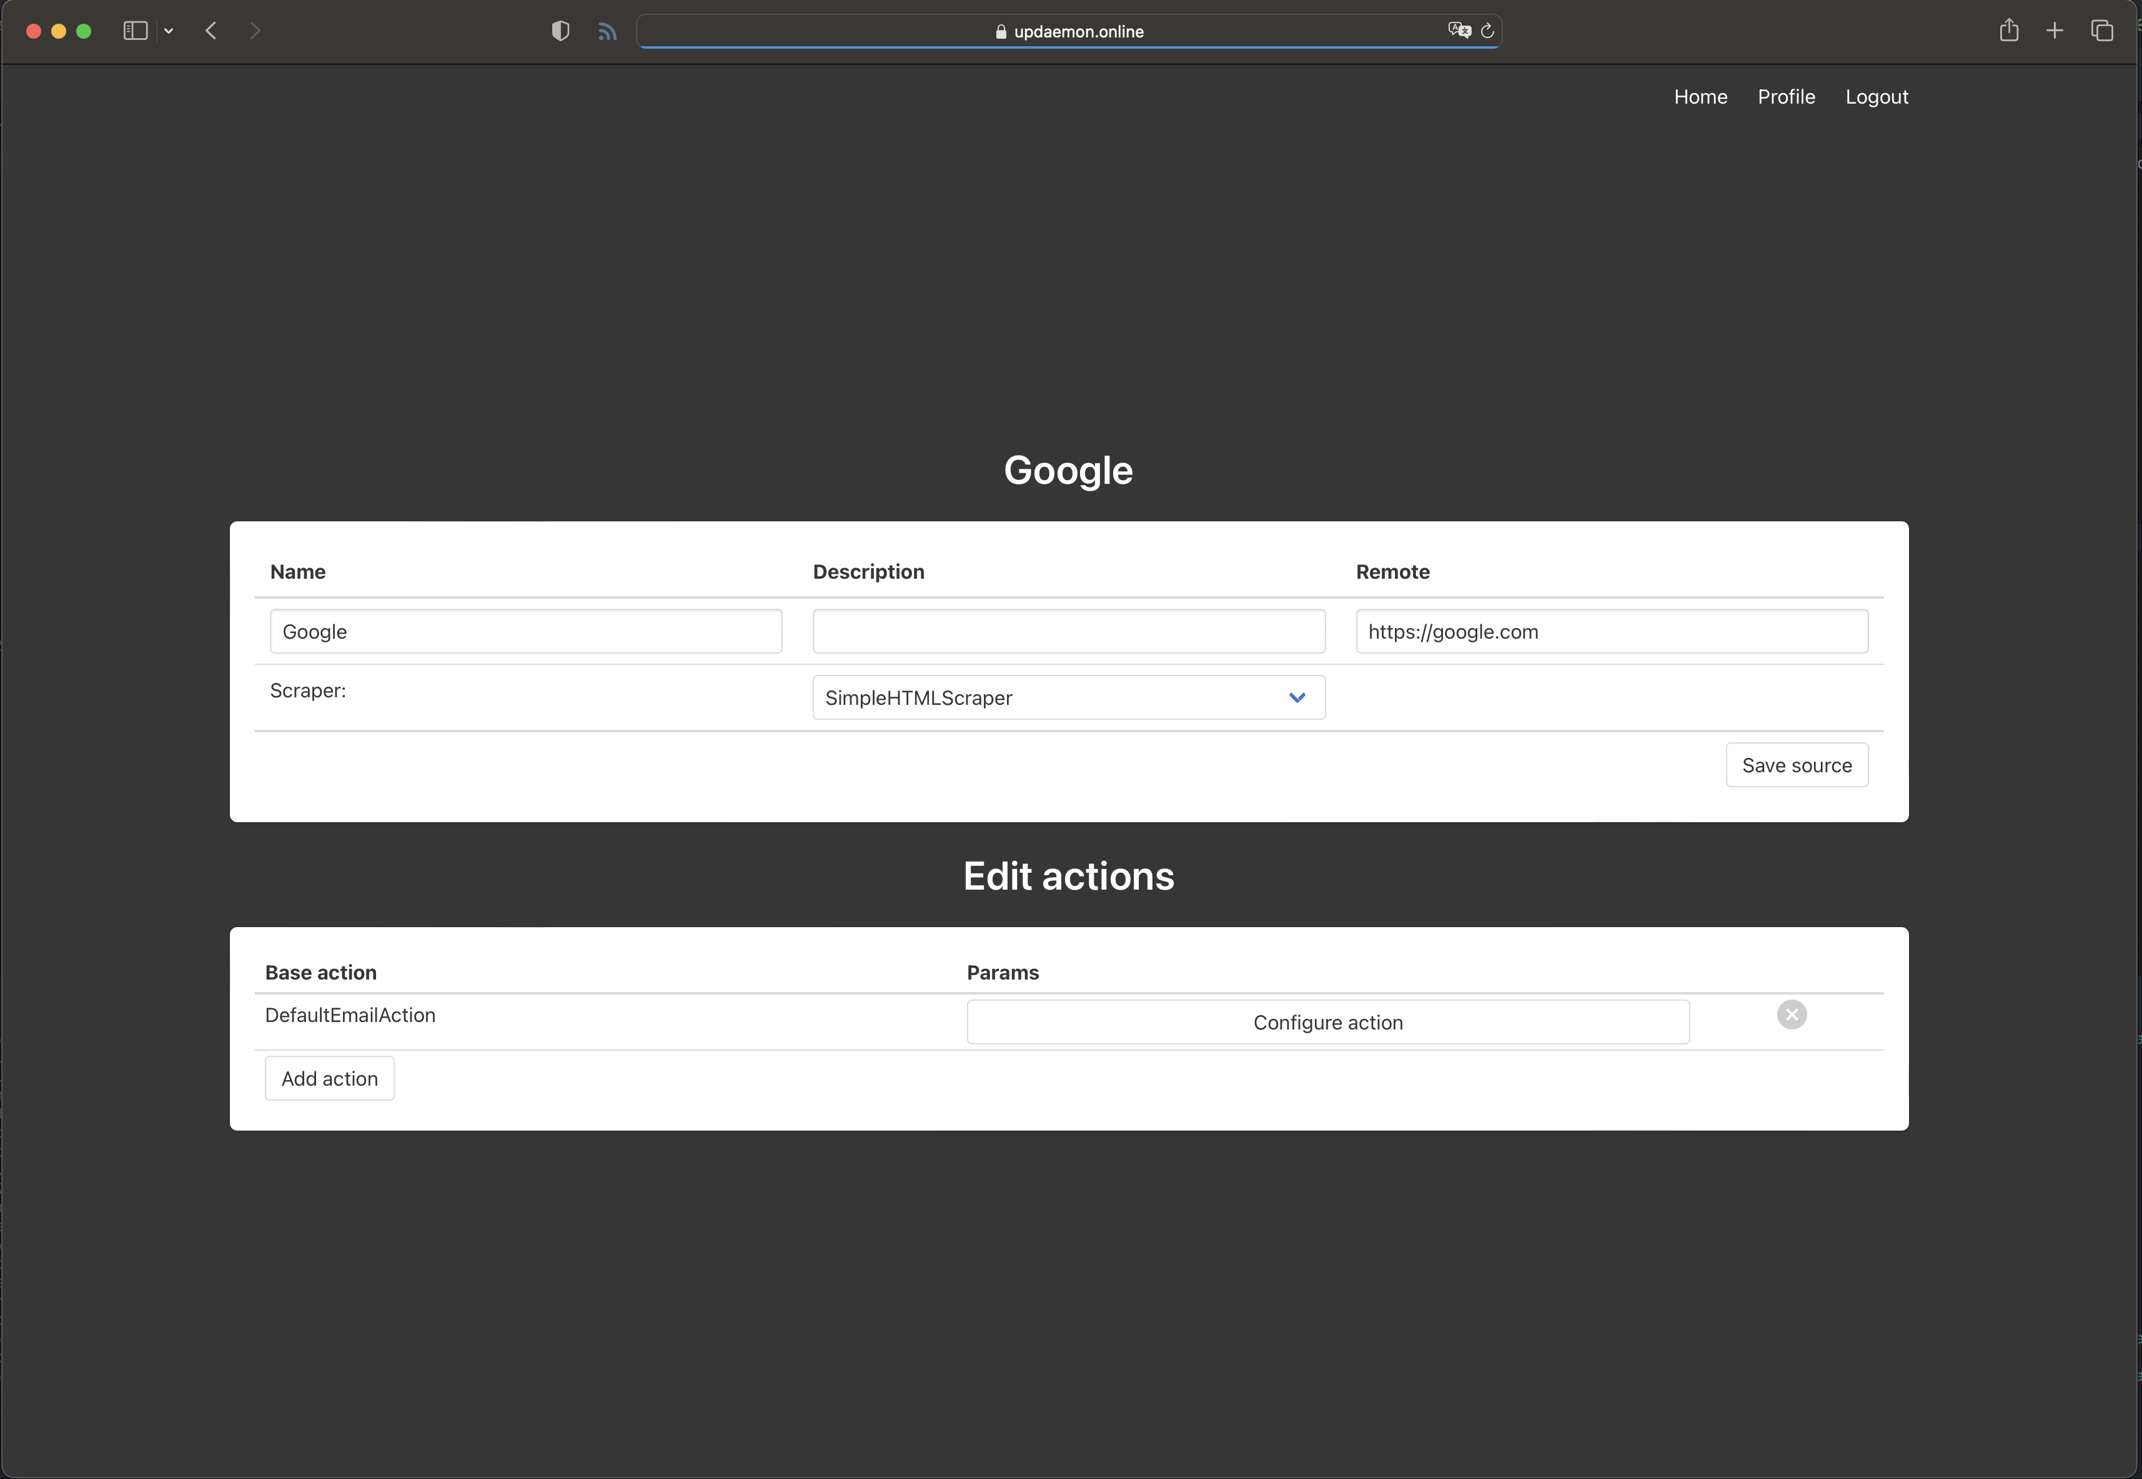Click the translate page icon in the address bar
This screenshot has width=2142, height=1479.
pos(1459,31)
